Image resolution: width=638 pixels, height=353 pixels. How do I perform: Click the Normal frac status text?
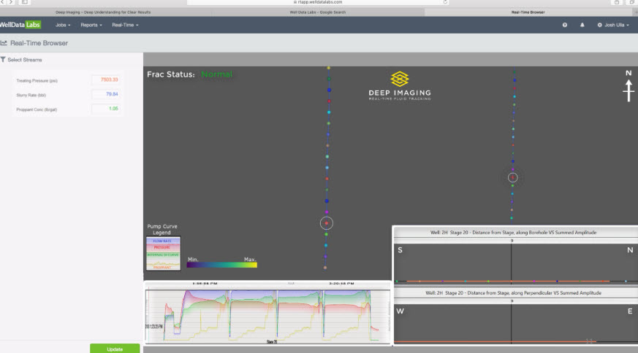coord(216,74)
